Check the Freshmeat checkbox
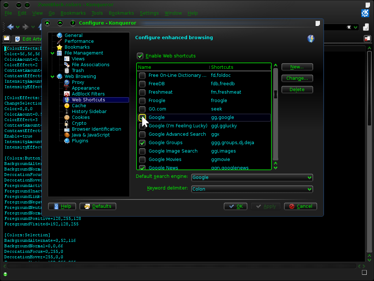Viewport: 374px width, 281px height. coord(142,92)
